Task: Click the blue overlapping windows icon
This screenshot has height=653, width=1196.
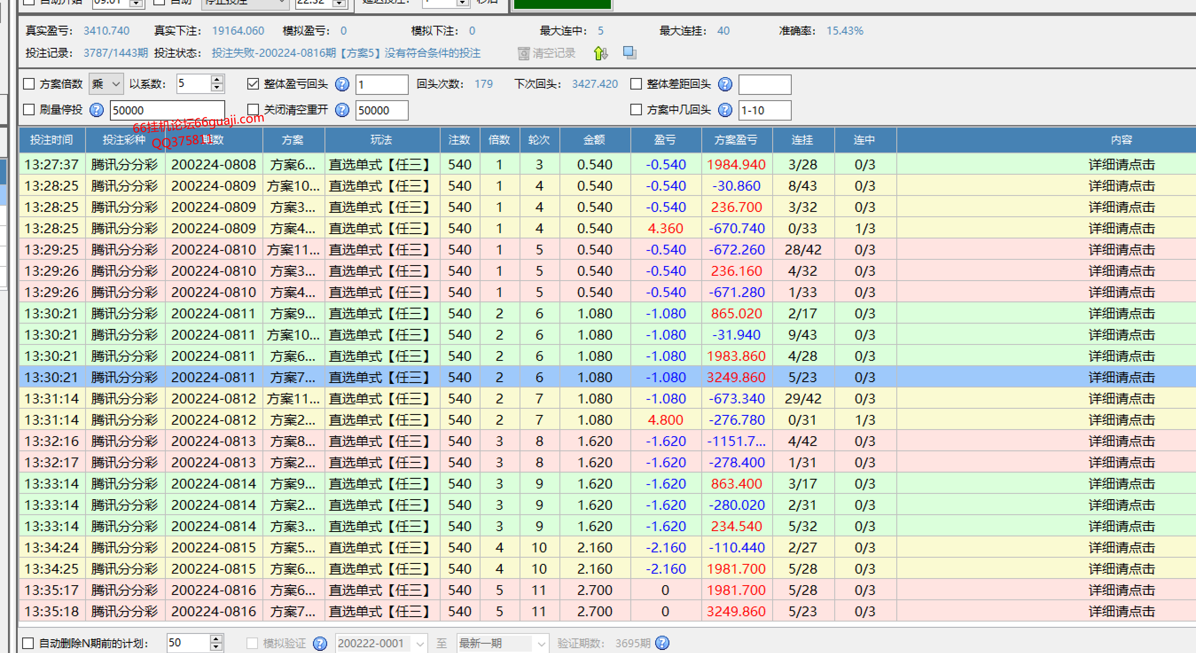Action: click(629, 53)
